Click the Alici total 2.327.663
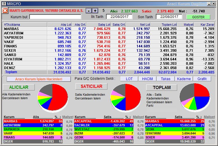 pyautogui.click(x=129, y=11)
